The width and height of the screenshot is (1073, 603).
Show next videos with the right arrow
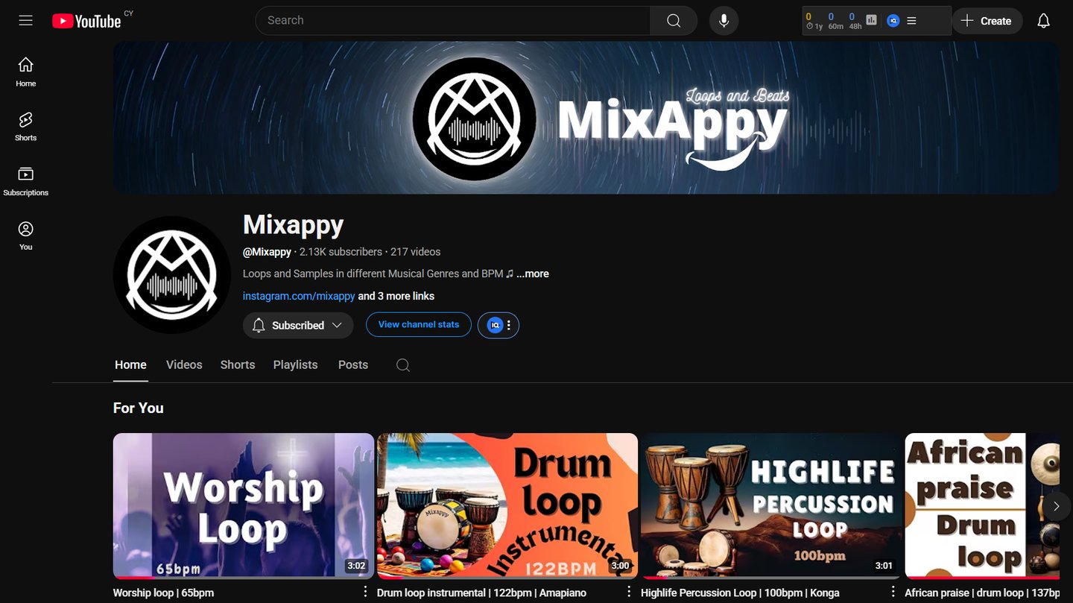[1056, 506]
